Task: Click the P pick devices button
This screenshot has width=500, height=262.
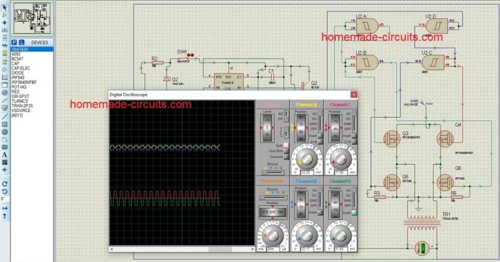Action: (x=14, y=42)
